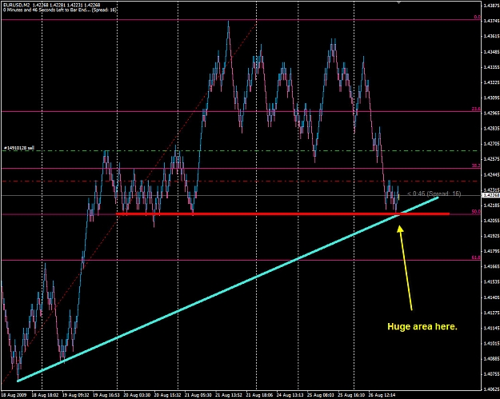Select the 38.2 Fibonacci level label

tap(476, 166)
